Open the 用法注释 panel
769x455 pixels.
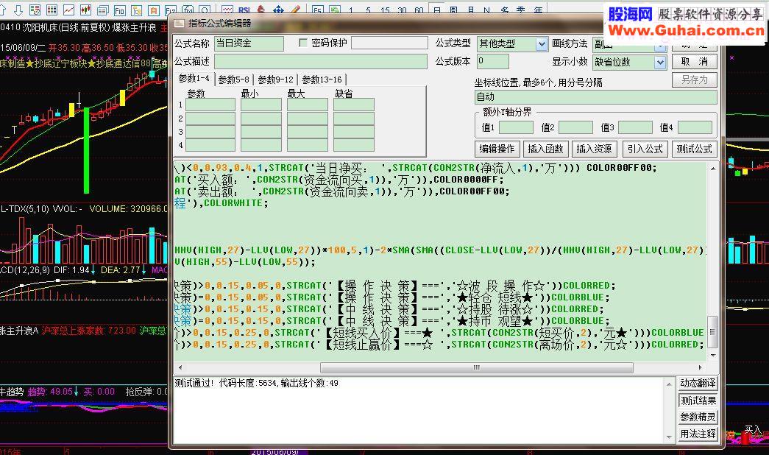click(698, 434)
